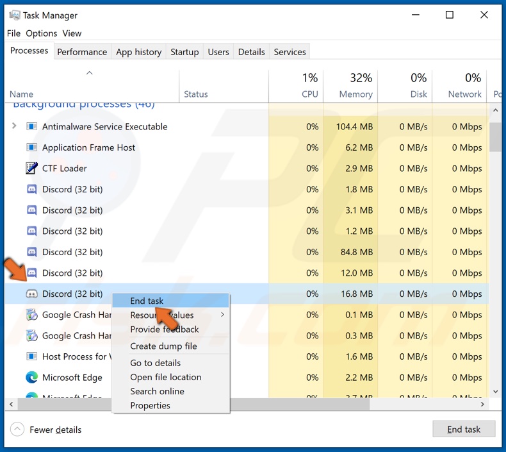The height and width of the screenshot is (452, 506).
Task: Open the Resource values submenu arrow
Action: (x=222, y=314)
